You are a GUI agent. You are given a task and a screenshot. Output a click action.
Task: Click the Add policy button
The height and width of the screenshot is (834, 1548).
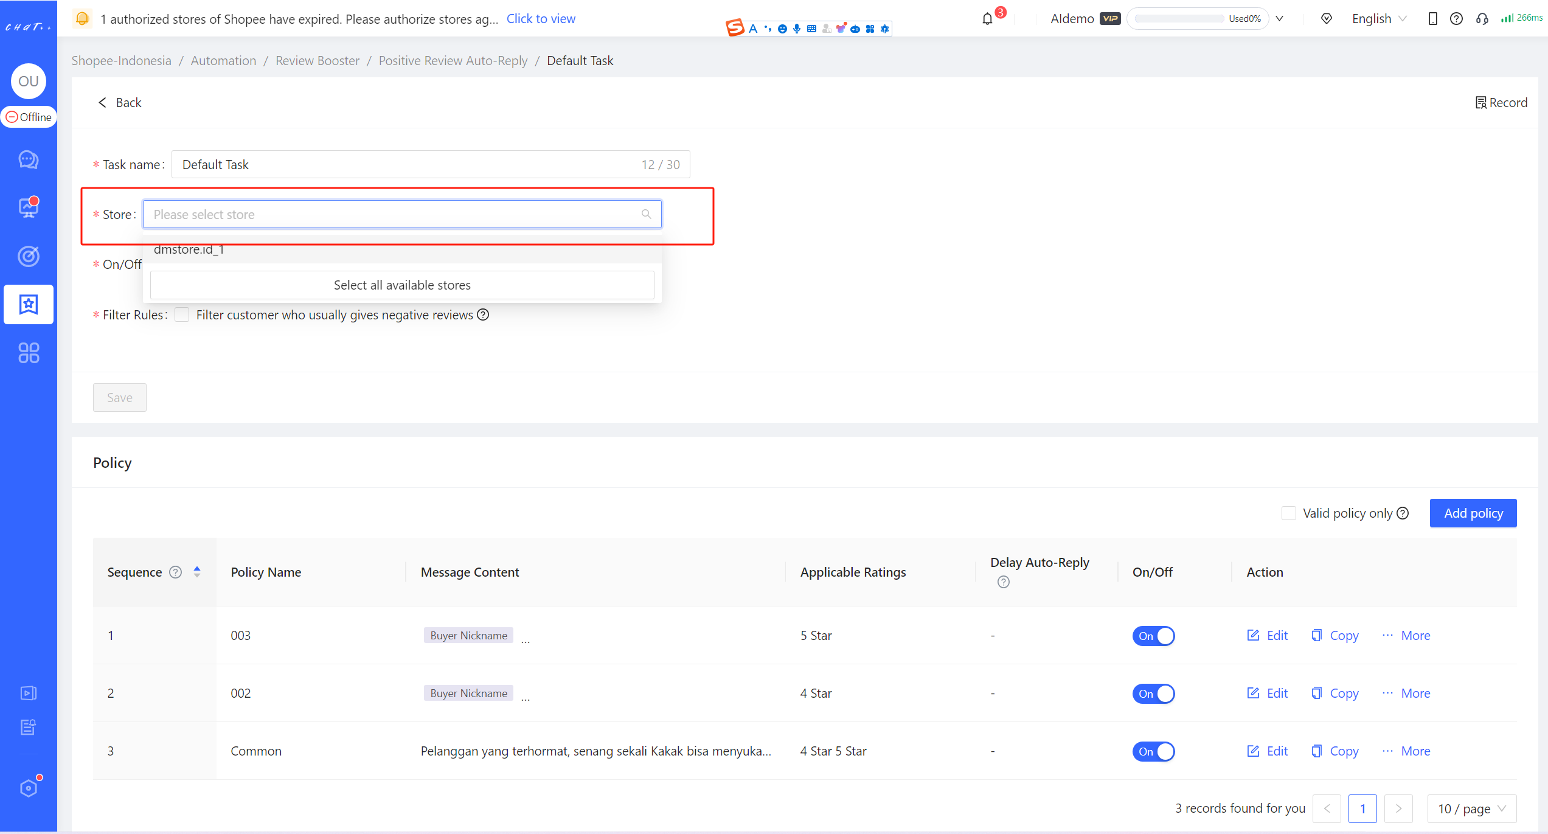point(1473,513)
